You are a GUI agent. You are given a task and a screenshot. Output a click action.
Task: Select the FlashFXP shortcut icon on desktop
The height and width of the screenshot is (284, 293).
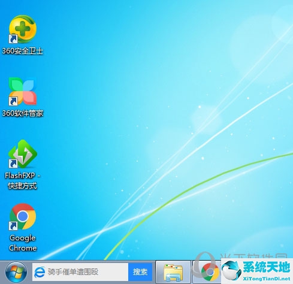tap(23, 154)
